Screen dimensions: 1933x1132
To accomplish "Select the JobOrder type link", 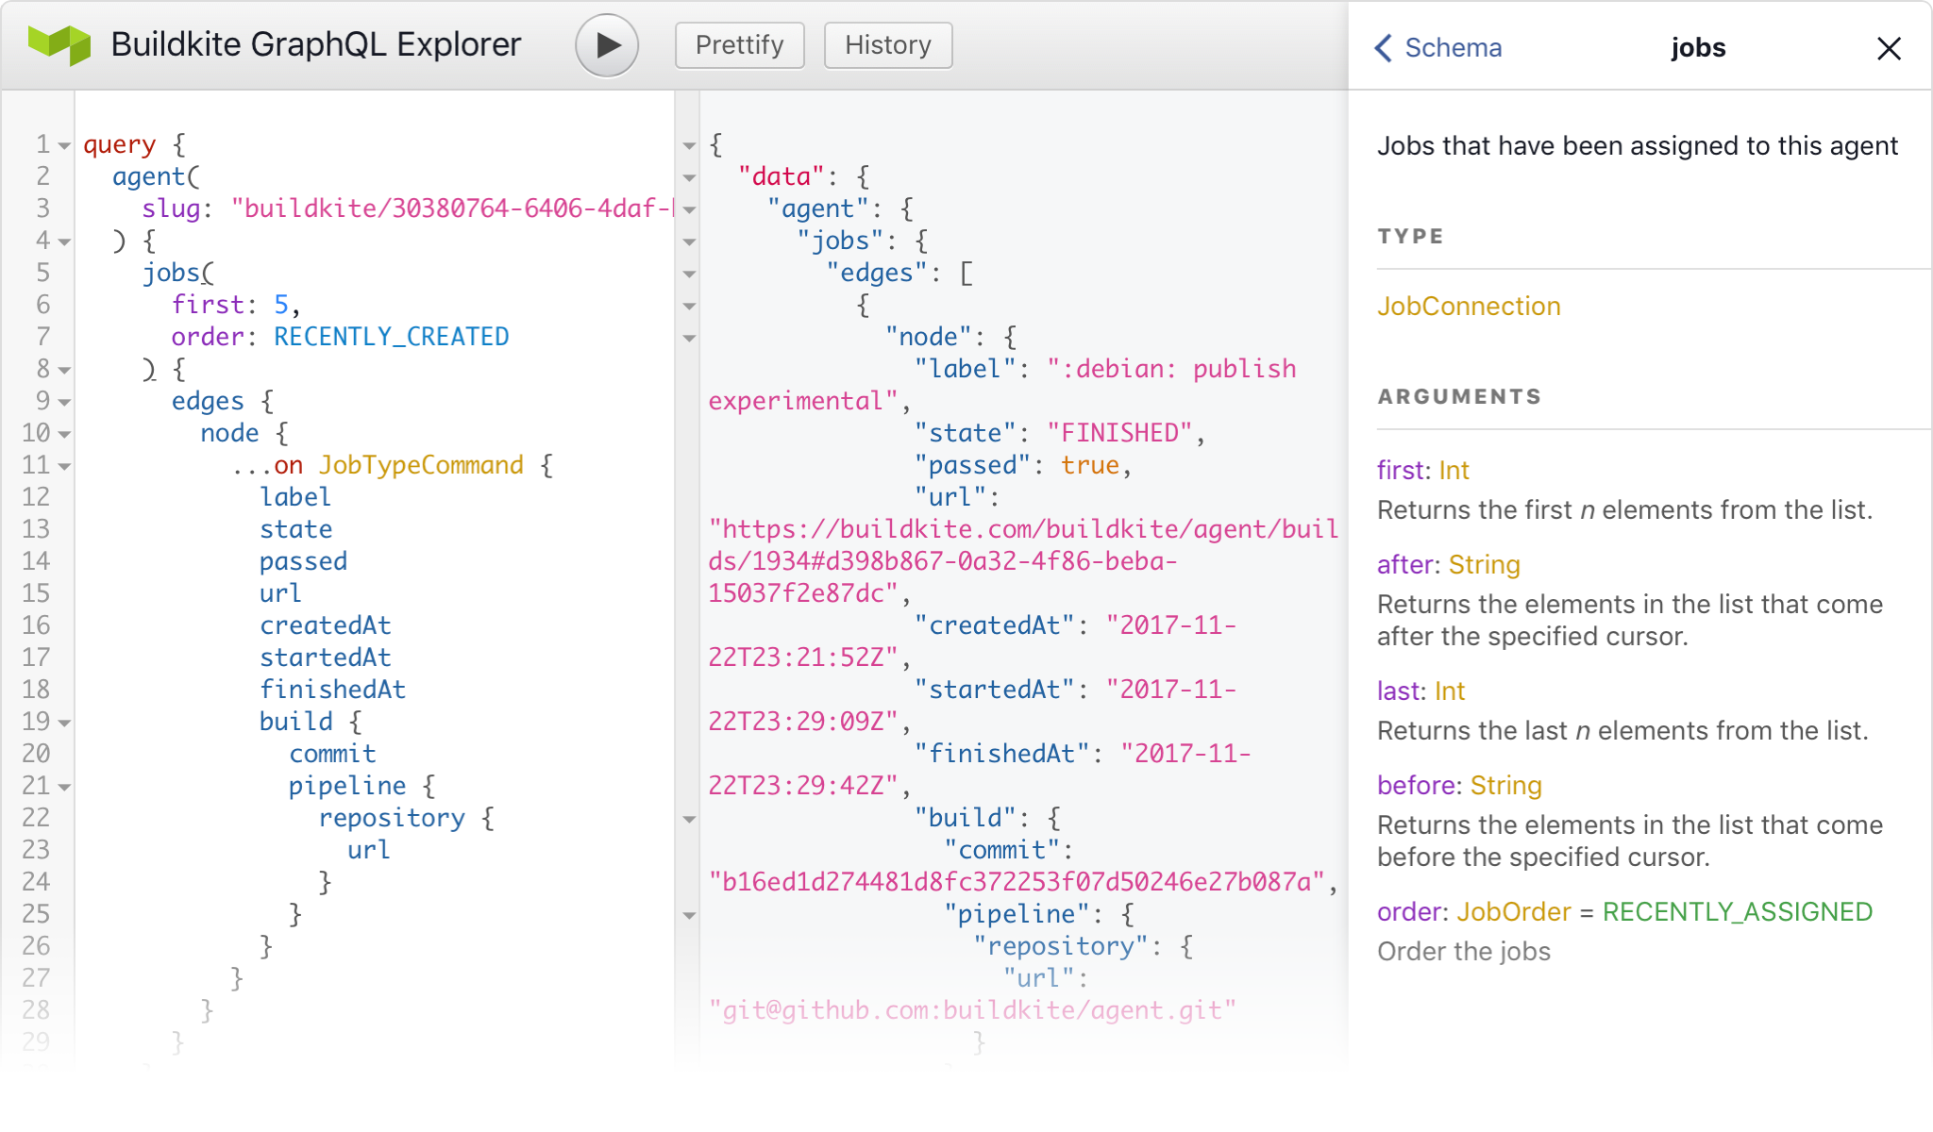I will tap(1511, 911).
